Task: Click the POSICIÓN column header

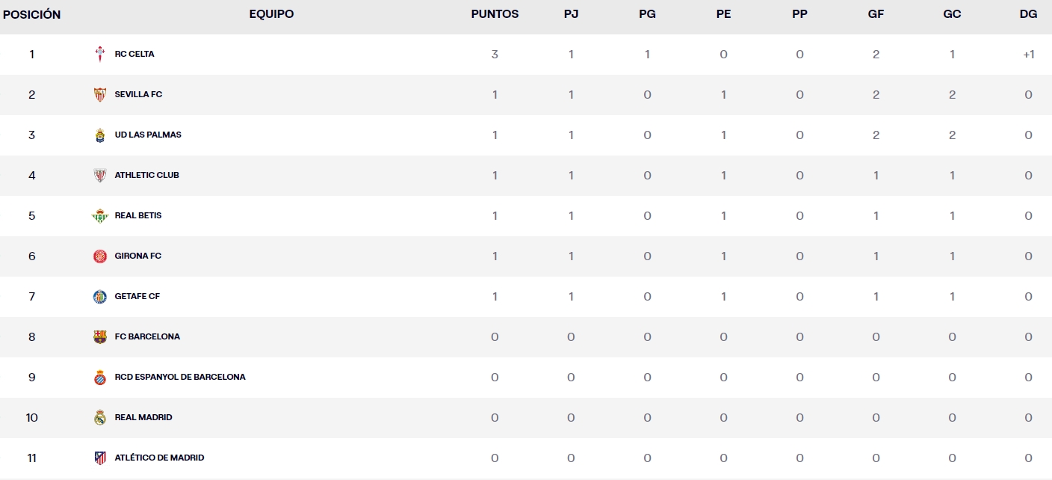Action: pos(32,15)
